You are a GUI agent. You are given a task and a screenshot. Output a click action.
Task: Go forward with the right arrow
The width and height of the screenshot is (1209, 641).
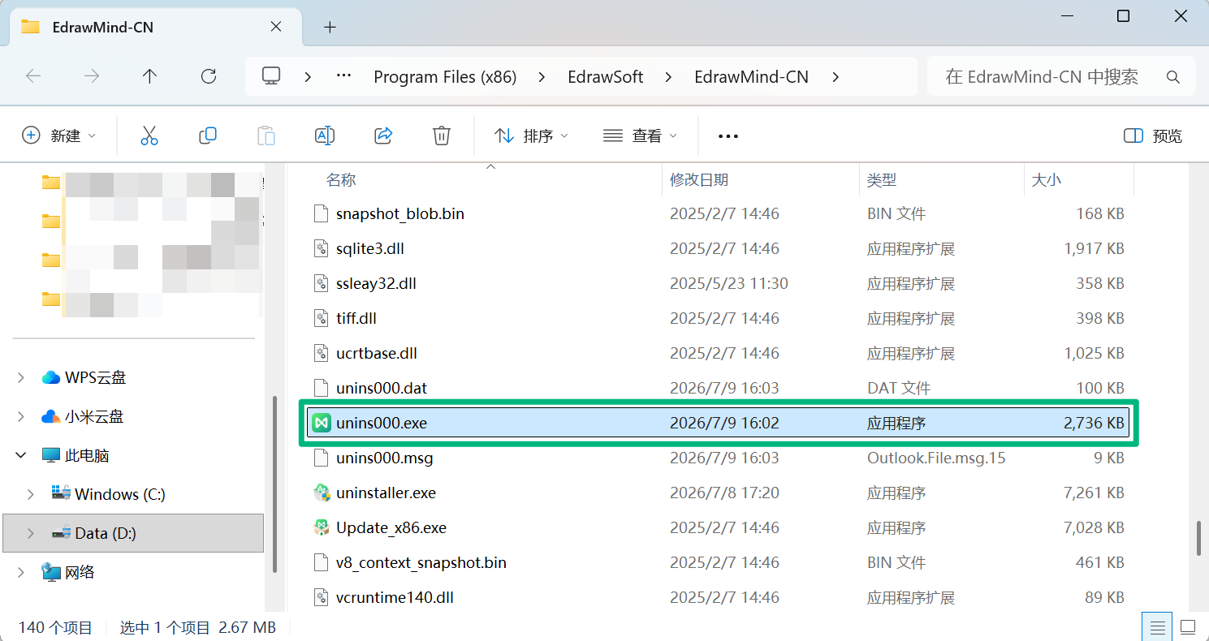pyautogui.click(x=92, y=76)
